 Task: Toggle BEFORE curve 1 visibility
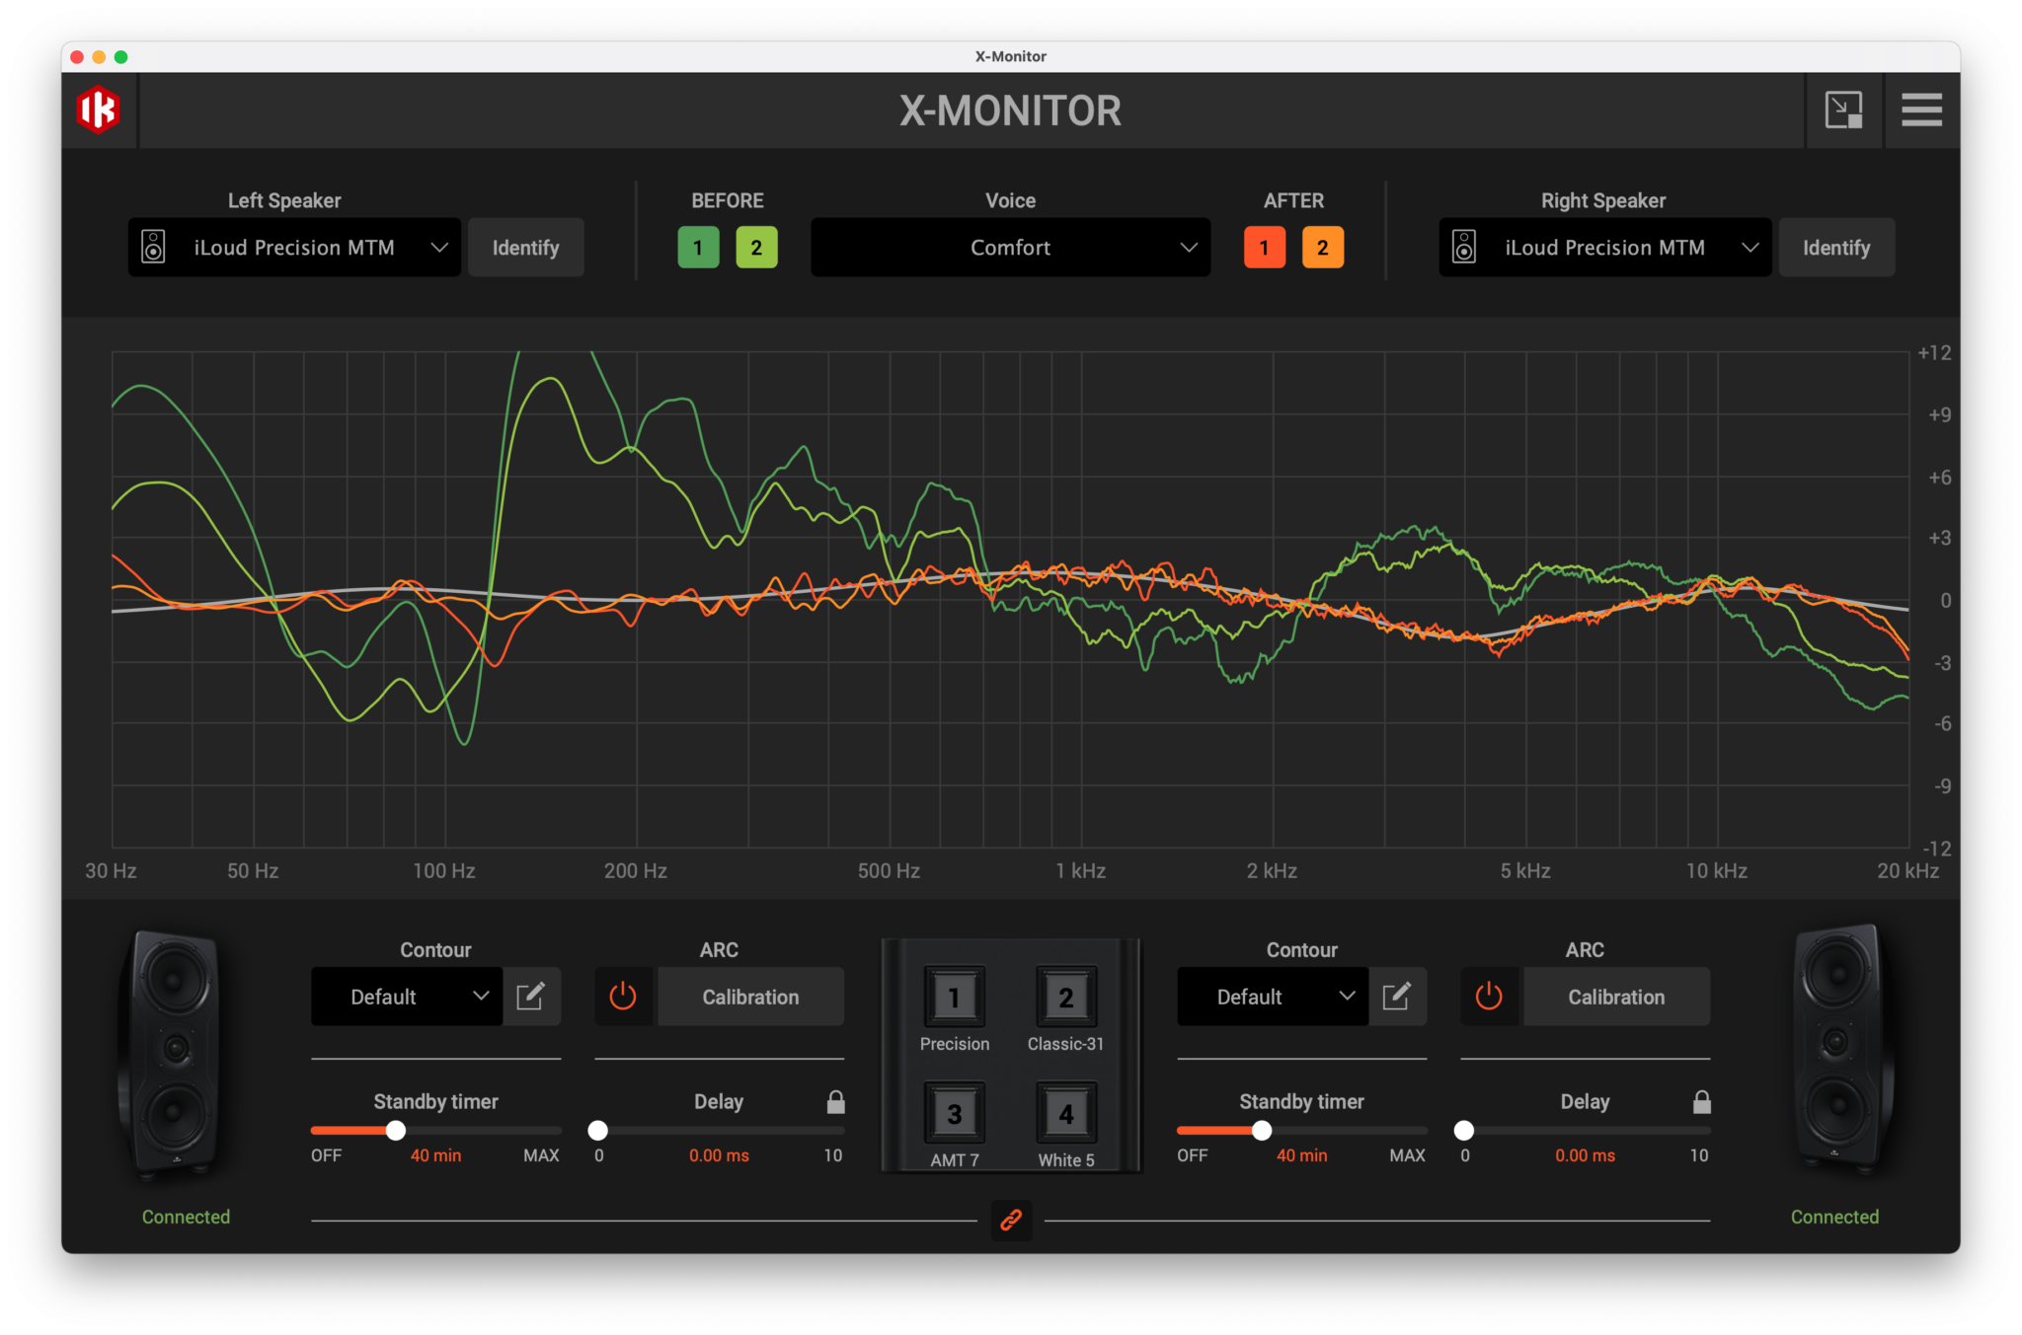(698, 247)
